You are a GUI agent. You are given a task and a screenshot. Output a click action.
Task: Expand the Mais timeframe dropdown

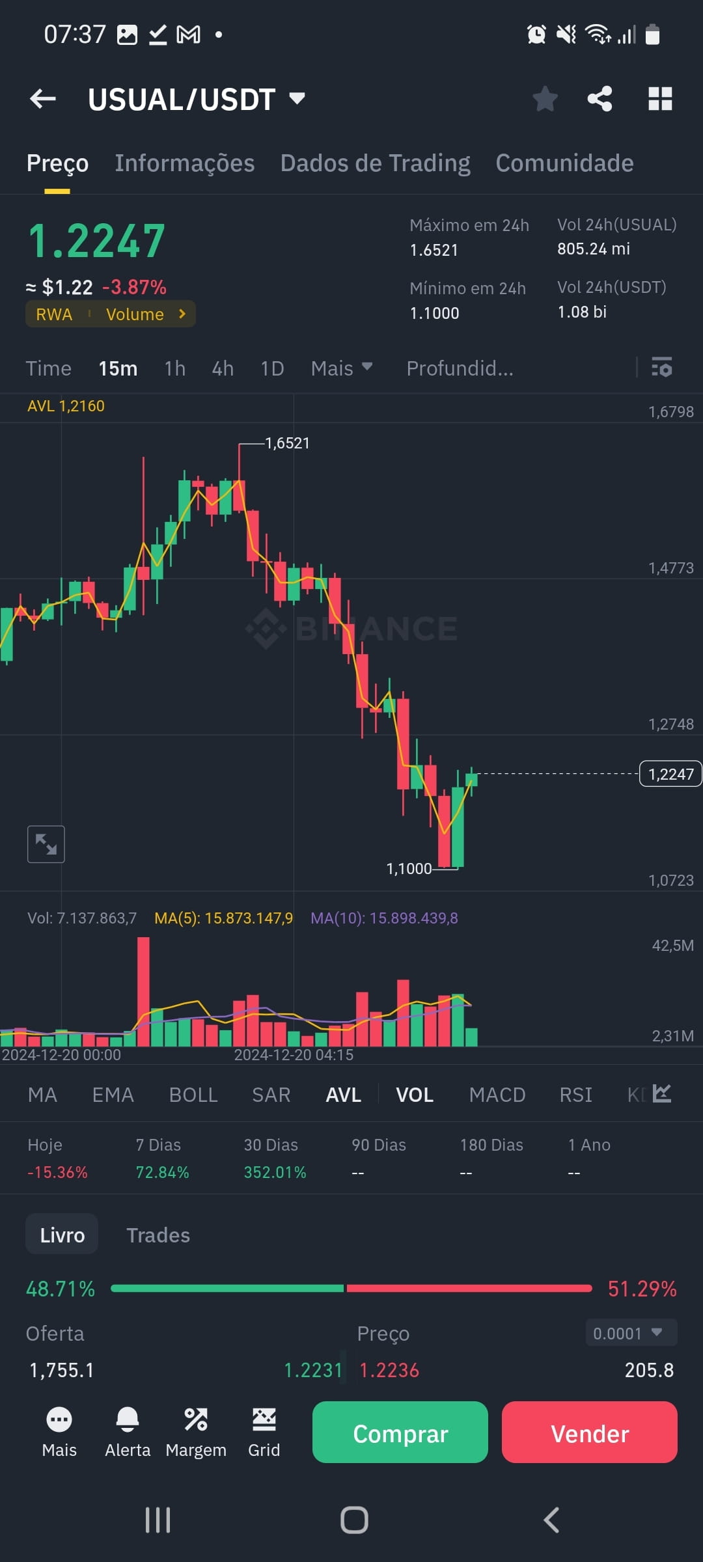pos(342,368)
